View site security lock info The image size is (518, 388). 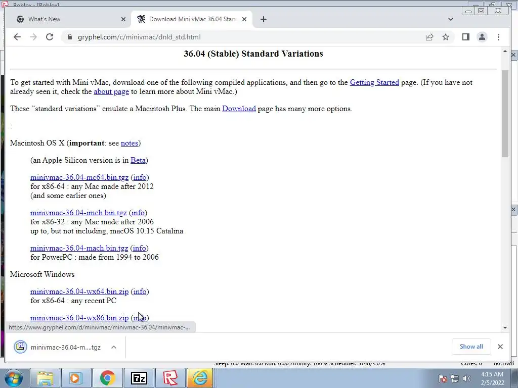click(x=69, y=37)
